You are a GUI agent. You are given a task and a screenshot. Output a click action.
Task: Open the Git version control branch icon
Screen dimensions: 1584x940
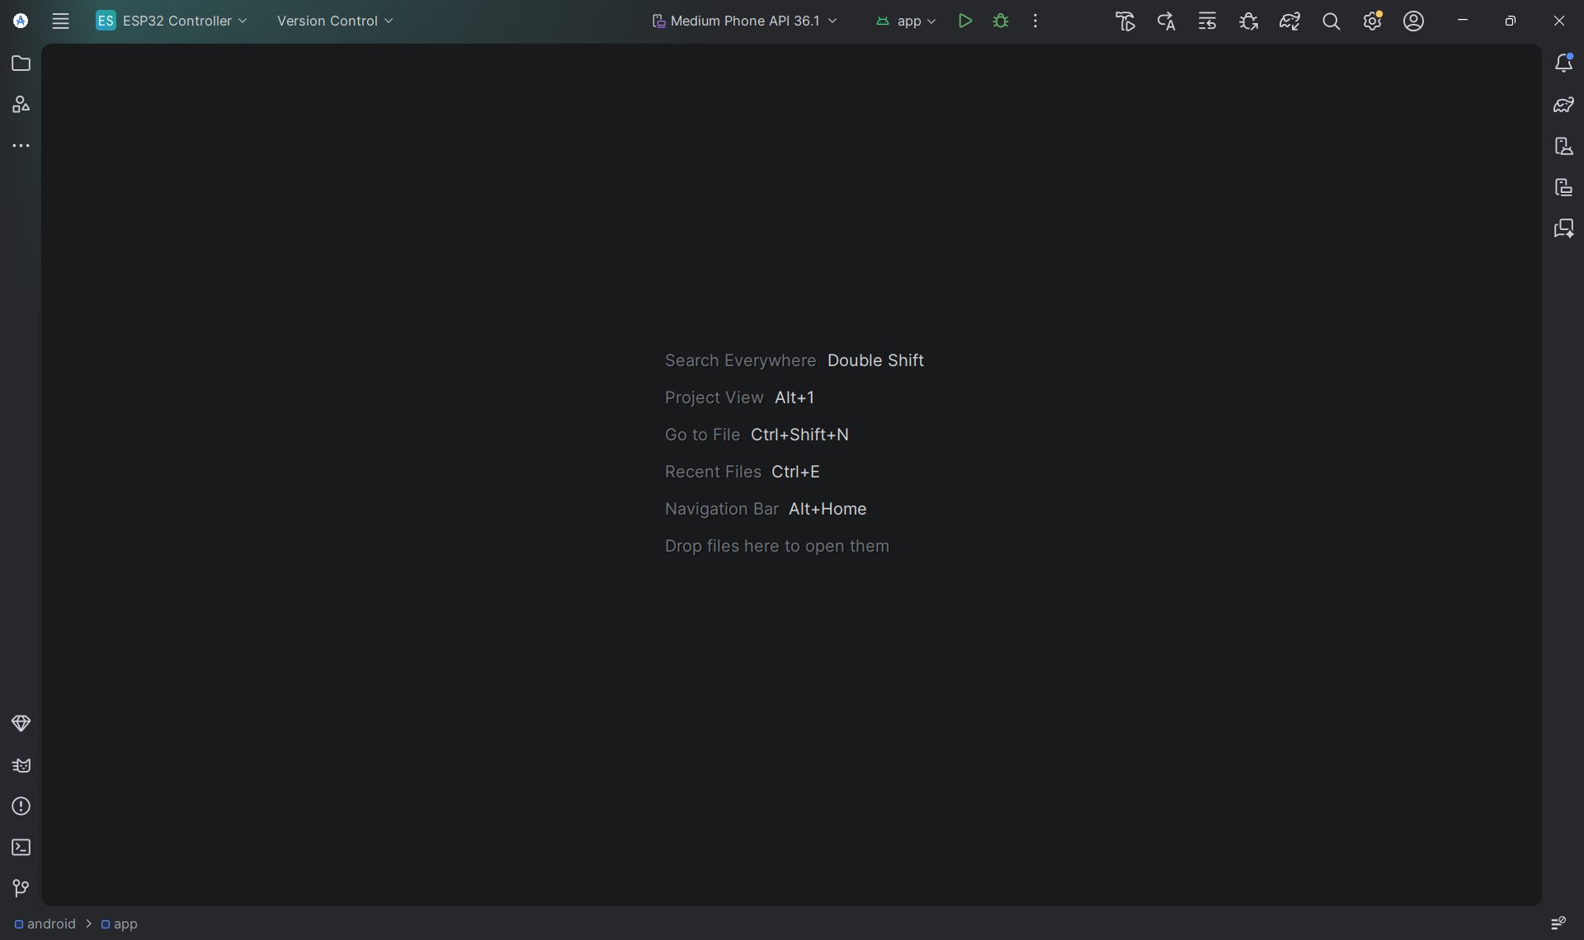(x=21, y=888)
